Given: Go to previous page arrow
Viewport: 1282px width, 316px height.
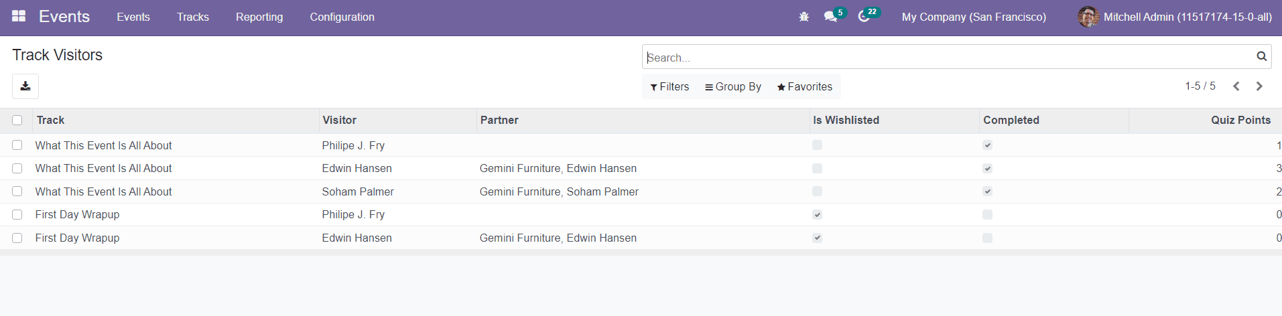Looking at the screenshot, I should tap(1236, 86).
